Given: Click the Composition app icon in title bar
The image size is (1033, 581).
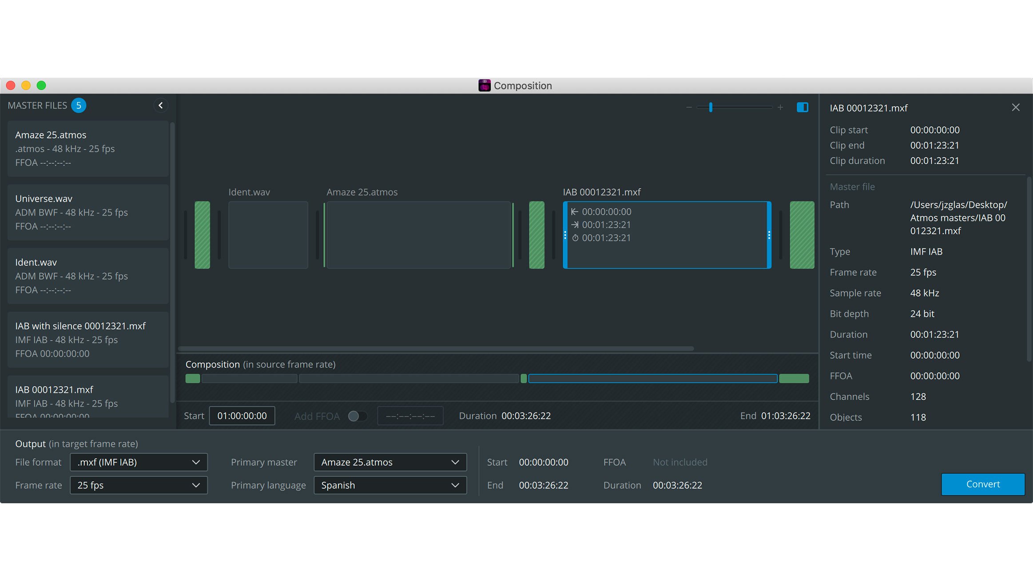Looking at the screenshot, I should point(484,85).
